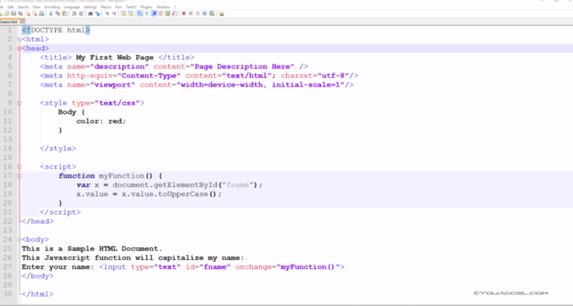
Task: Open the User Defined Language icon
Action: tap(160, 14)
